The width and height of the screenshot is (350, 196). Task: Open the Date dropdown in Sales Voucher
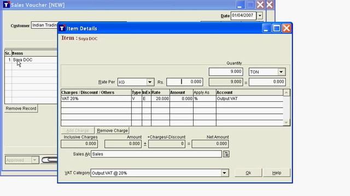[x=260, y=16]
